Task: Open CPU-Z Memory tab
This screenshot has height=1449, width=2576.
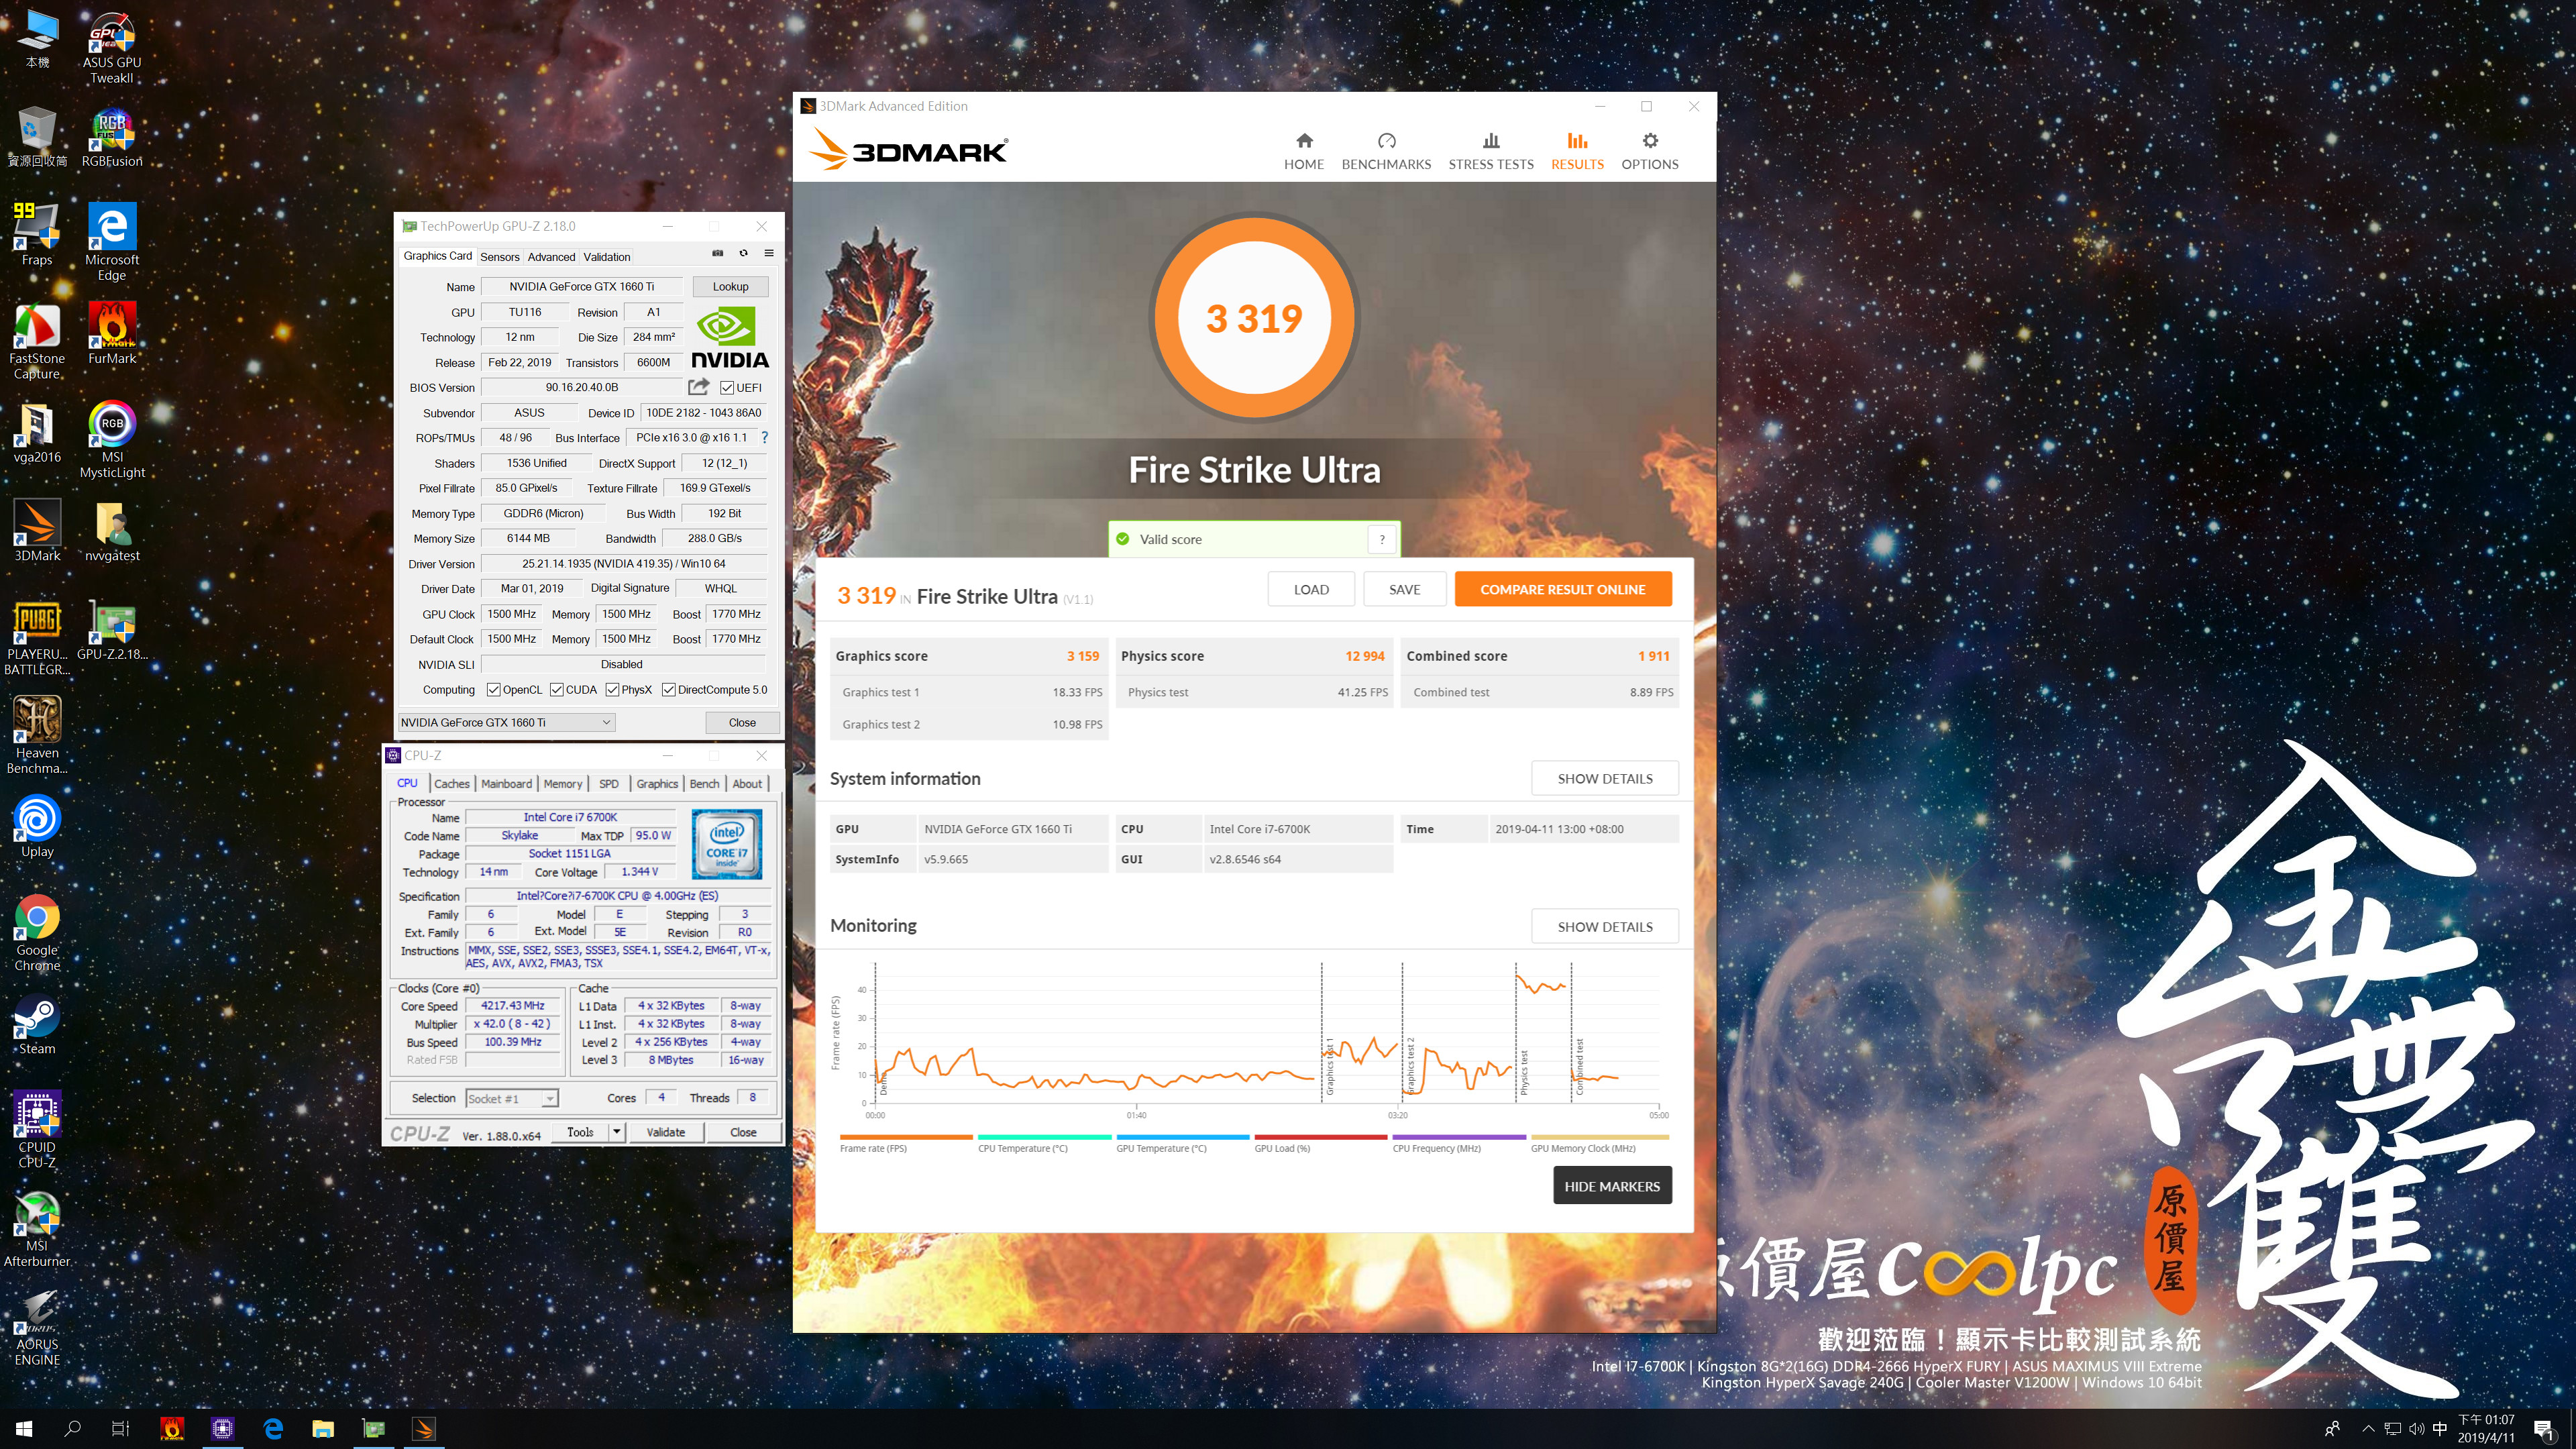Action: point(562,784)
